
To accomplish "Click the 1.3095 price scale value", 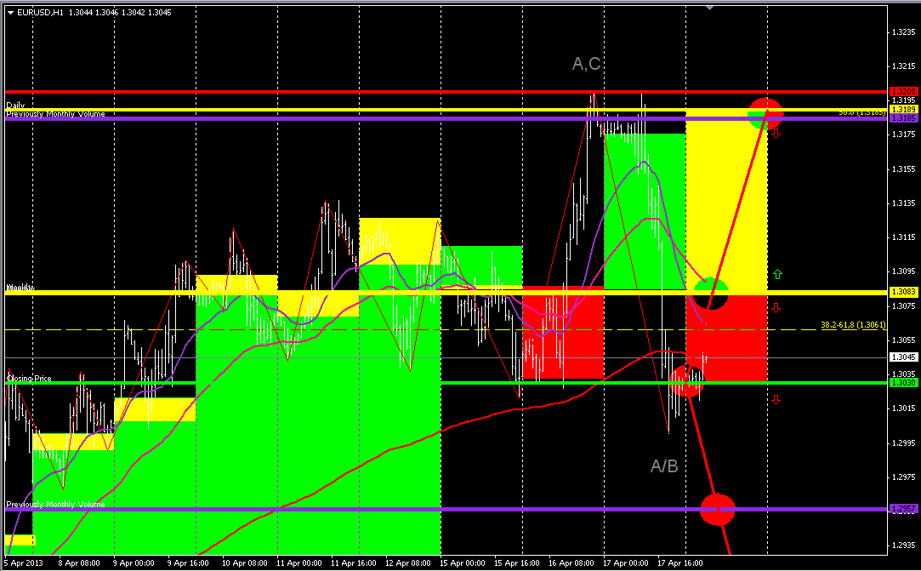I will click(x=903, y=271).
